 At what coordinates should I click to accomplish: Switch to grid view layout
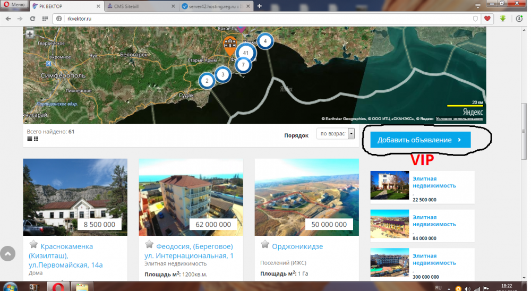point(36,139)
